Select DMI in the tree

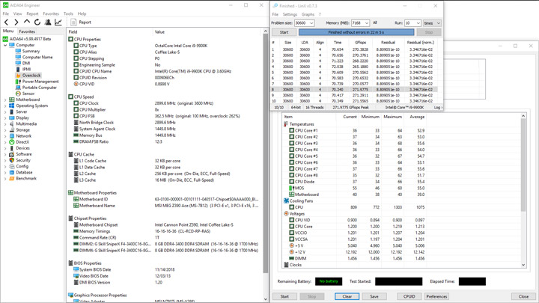pos(26,63)
